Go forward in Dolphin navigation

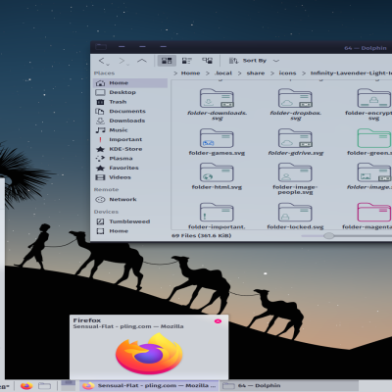(122, 61)
